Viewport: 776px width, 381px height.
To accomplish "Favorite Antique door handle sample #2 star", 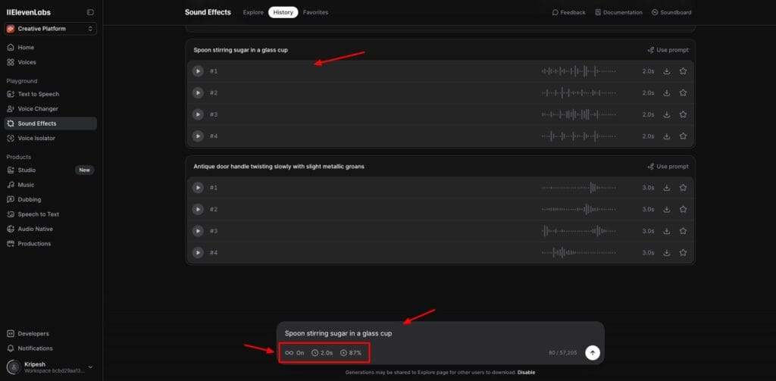I will click(x=683, y=209).
